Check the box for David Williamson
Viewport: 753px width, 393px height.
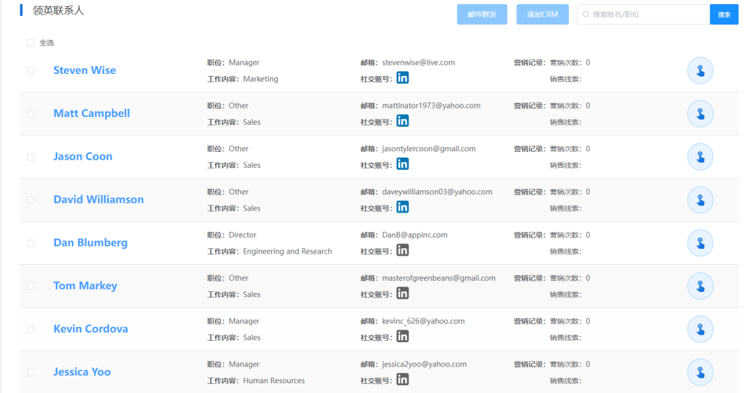31,200
